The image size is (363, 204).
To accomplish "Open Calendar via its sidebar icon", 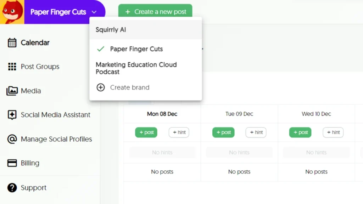I will tap(12, 43).
